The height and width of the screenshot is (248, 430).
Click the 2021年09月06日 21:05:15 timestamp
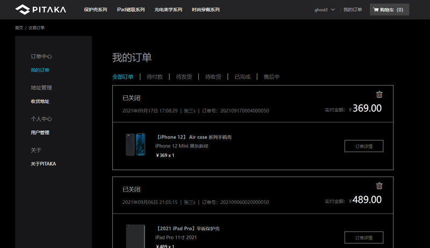coord(150,202)
